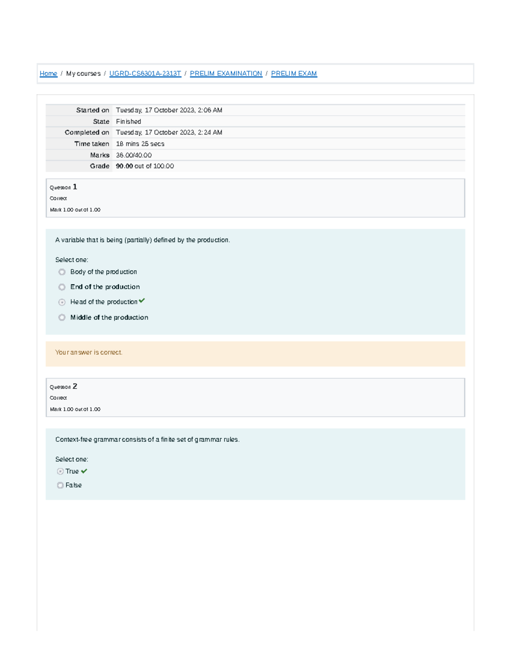This screenshot has height=661, width=511.
Task: Select the False radio button in Question 2
Action: [60, 485]
